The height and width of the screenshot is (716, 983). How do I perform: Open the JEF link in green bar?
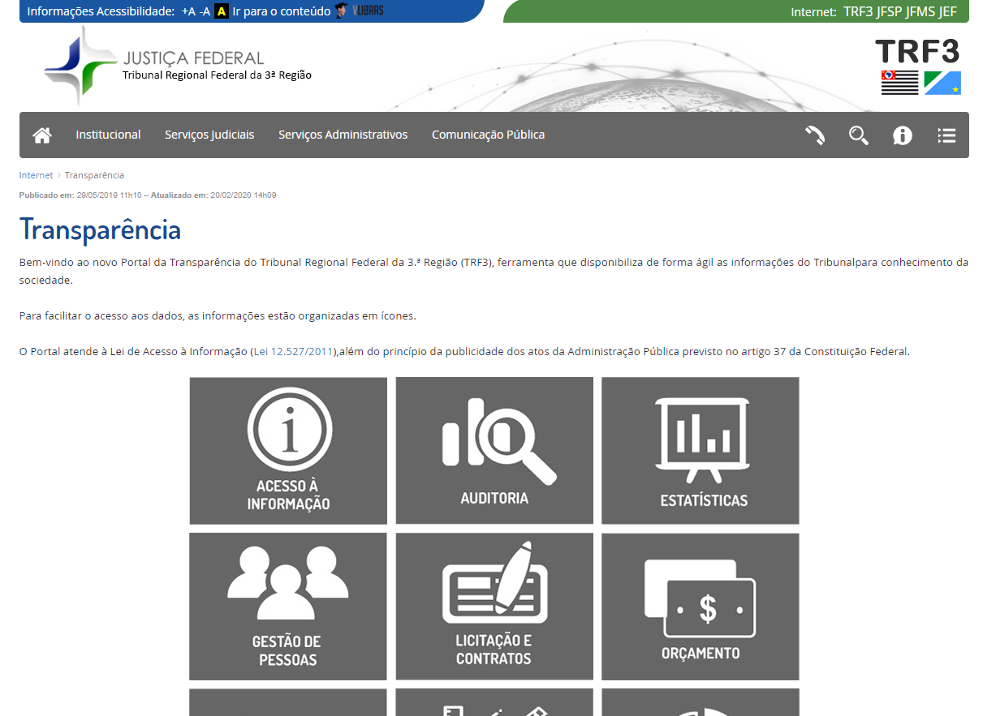[x=947, y=12]
